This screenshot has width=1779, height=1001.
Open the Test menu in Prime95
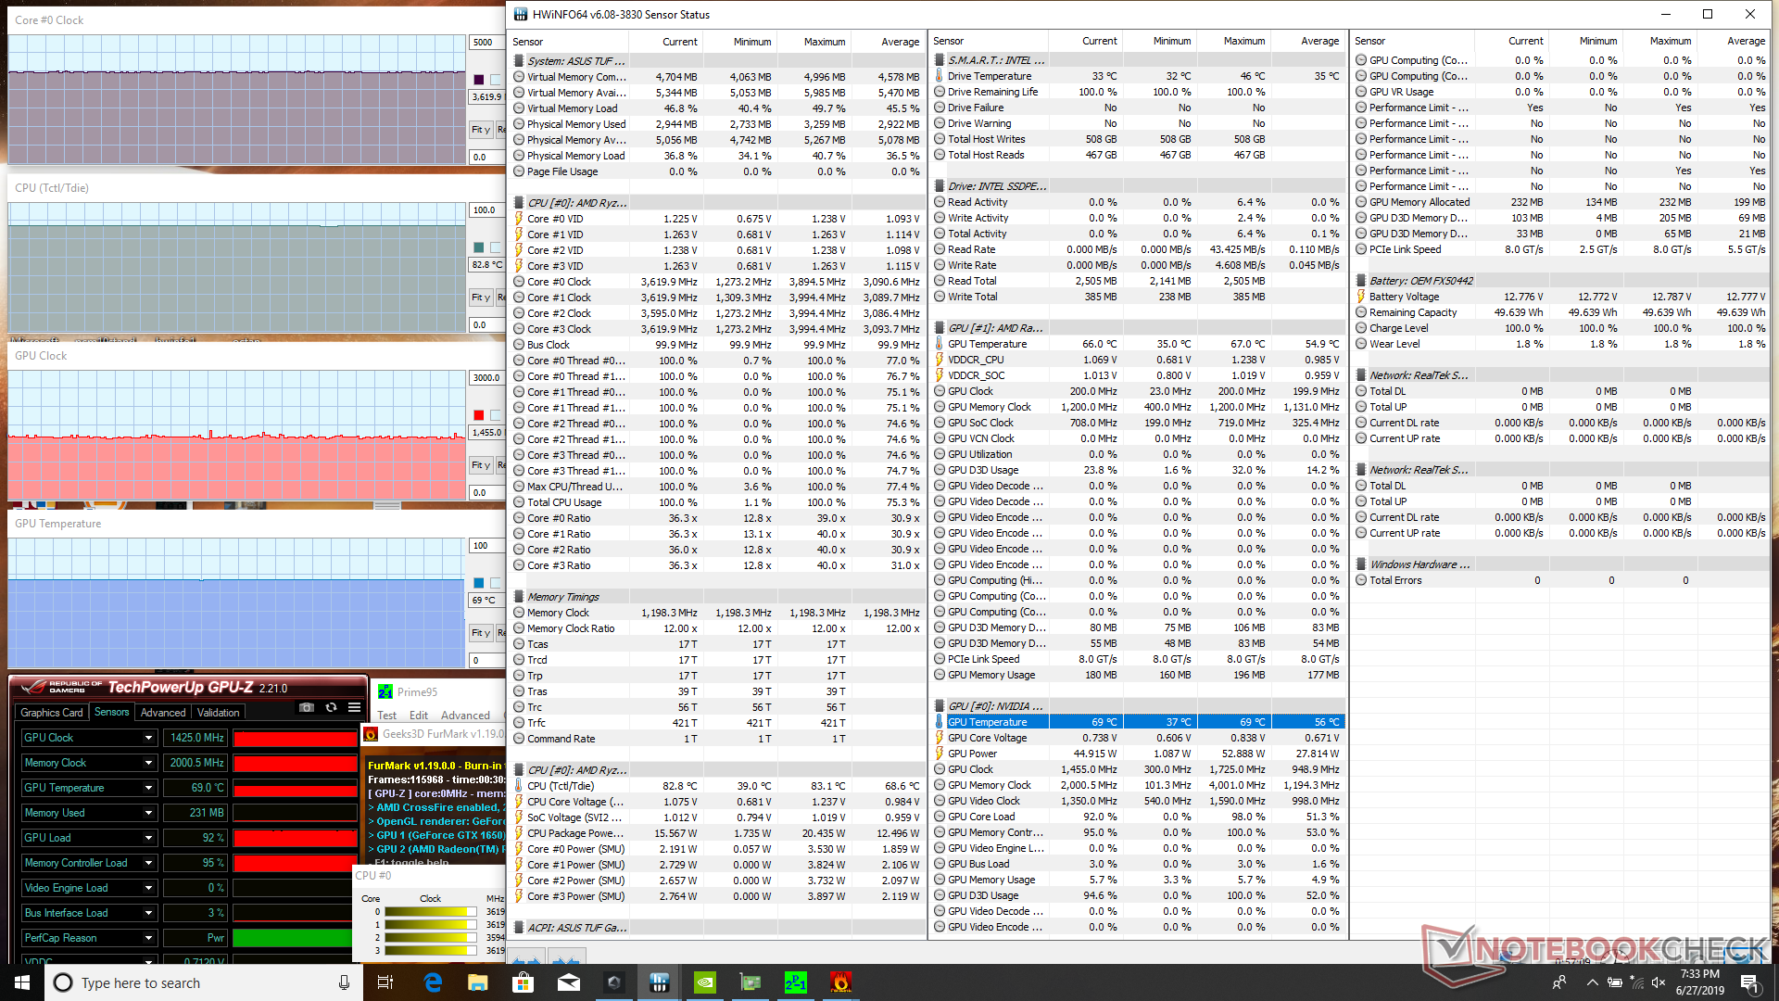point(387,716)
